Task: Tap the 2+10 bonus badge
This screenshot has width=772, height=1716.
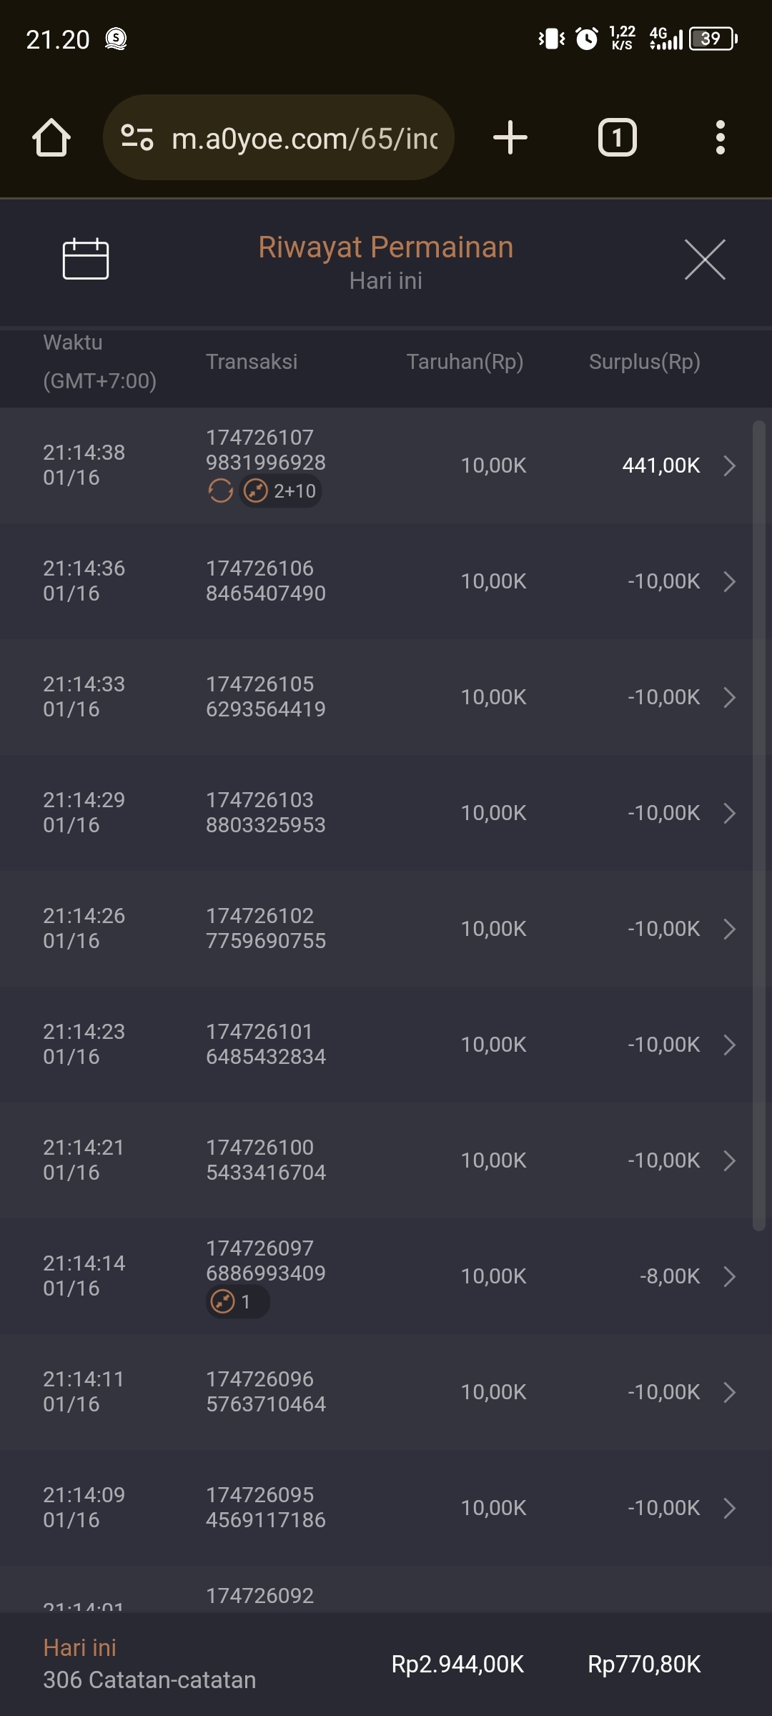Action: pyautogui.click(x=280, y=491)
